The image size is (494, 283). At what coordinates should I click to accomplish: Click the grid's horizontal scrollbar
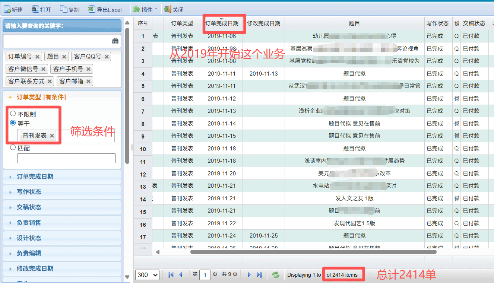pyautogui.click(x=313, y=252)
